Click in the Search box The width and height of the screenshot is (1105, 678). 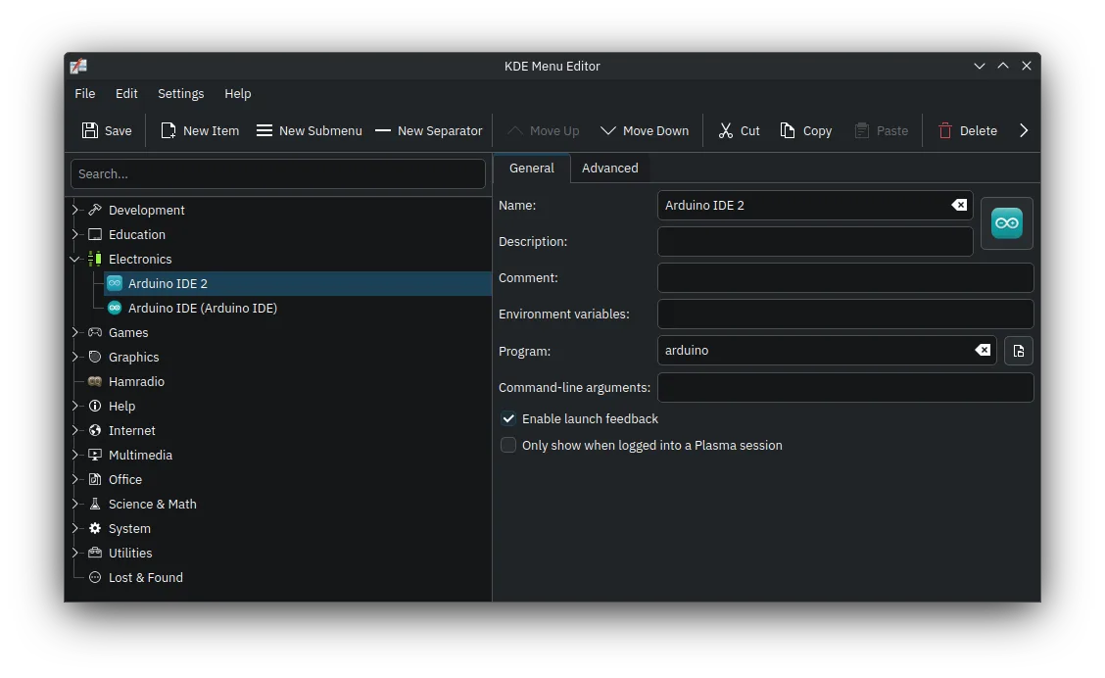tap(277, 174)
